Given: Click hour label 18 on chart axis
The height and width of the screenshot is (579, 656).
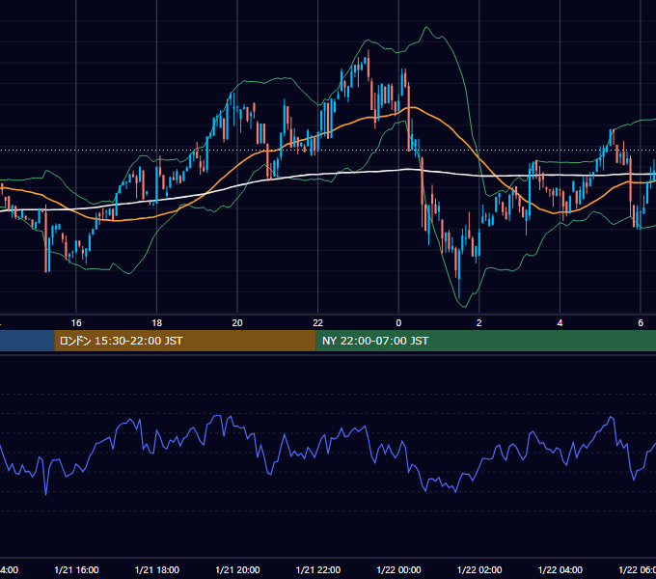Looking at the screenshot, I should click(157, 322).
